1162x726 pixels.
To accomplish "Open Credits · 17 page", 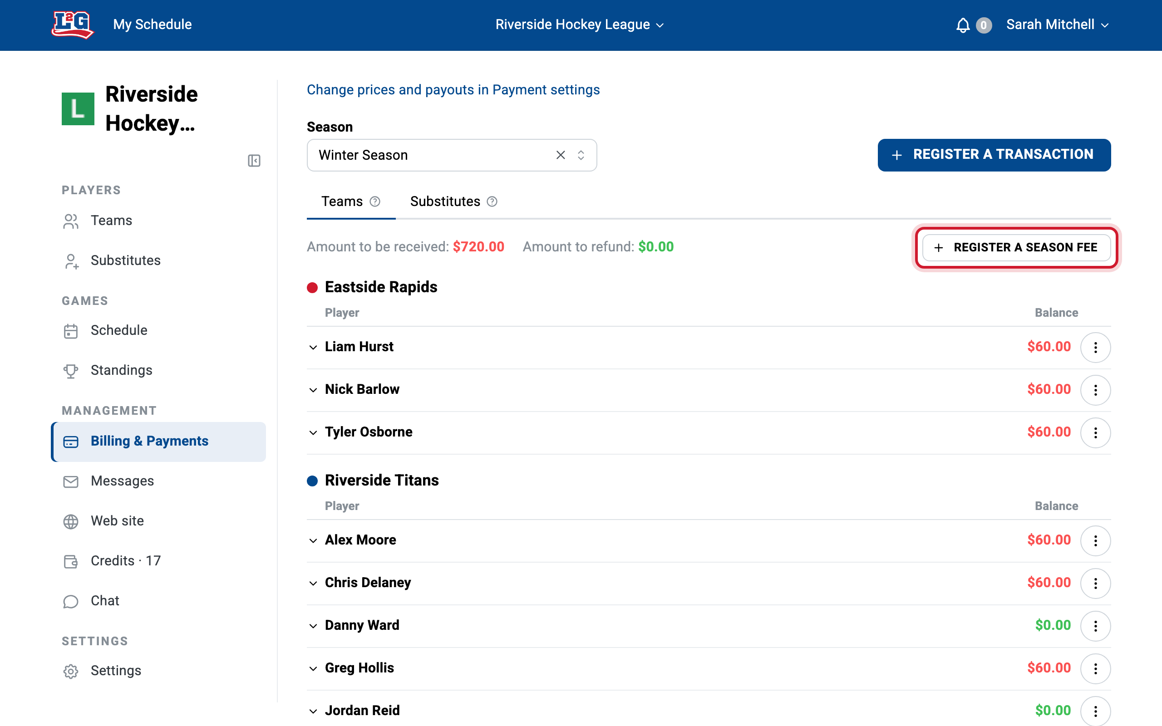I will pos(159,561).
